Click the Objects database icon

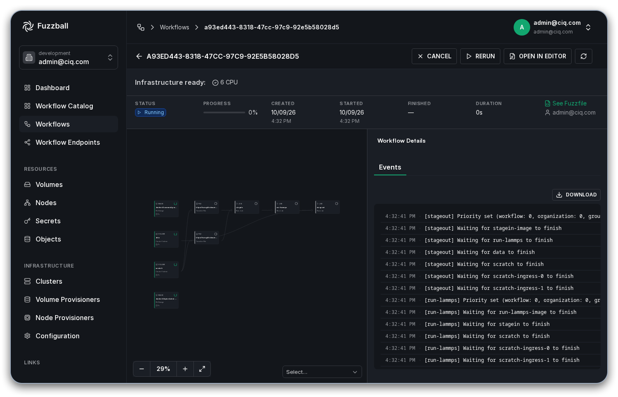pyautogui.click(x=27, y=239)
